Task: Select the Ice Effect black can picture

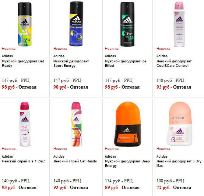Action: pyautogui.click(x=127, y=24)
